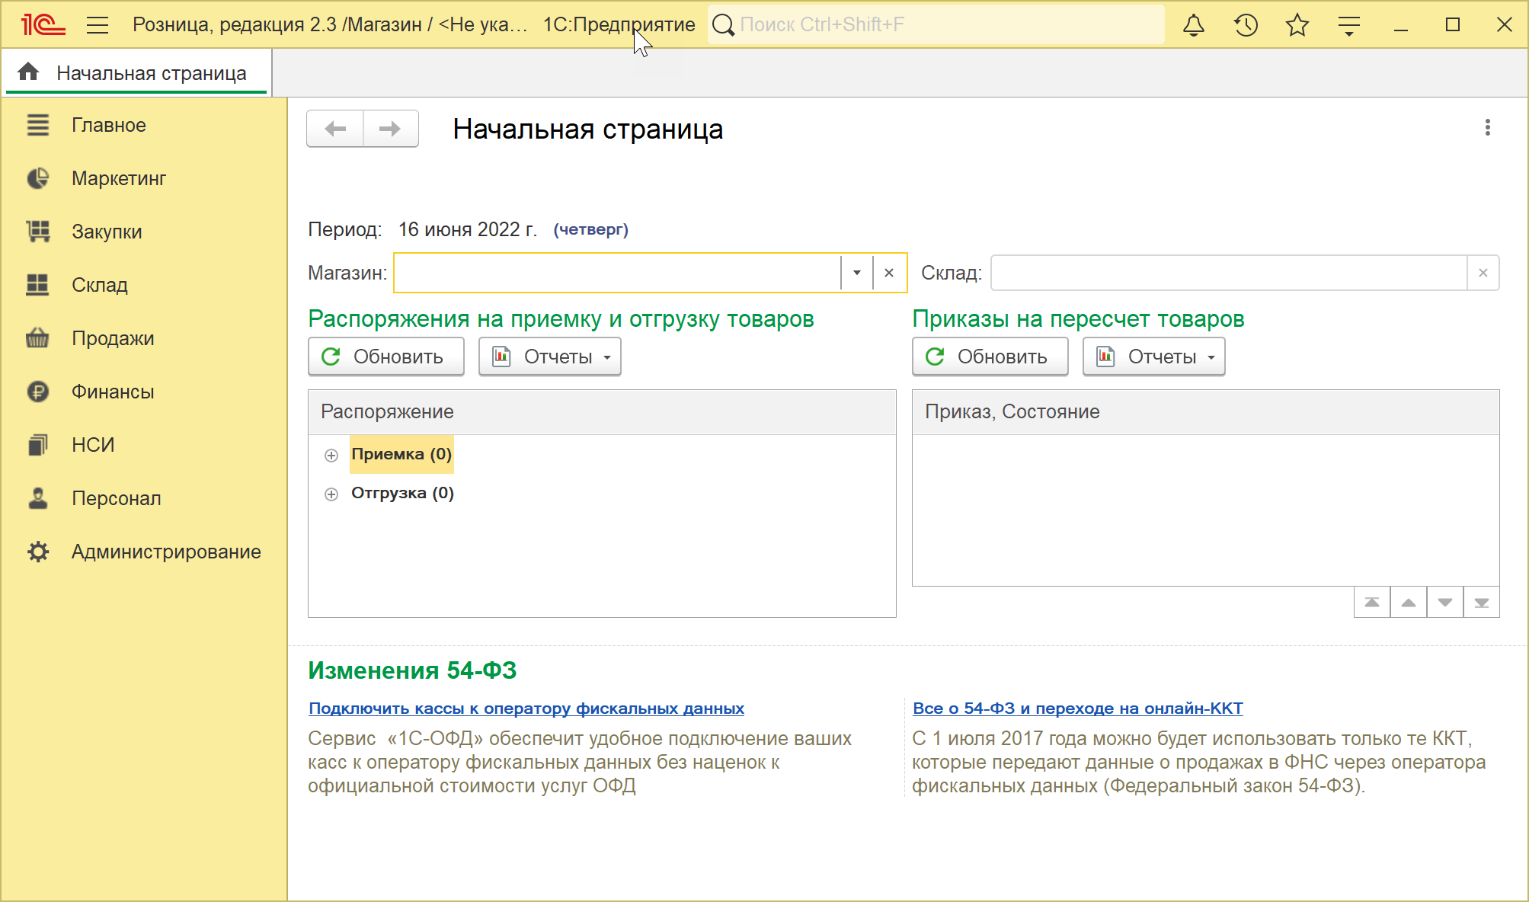Open link Все о 54-ФЗ и переходе на онлайн-ККТ
This screenshot has height=902, width=1529.
point(1077,708)
